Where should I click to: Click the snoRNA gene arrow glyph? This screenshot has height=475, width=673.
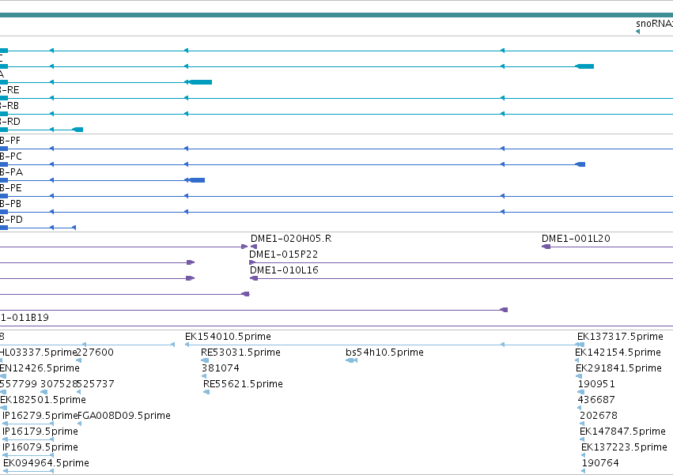[x=637, y=32]
